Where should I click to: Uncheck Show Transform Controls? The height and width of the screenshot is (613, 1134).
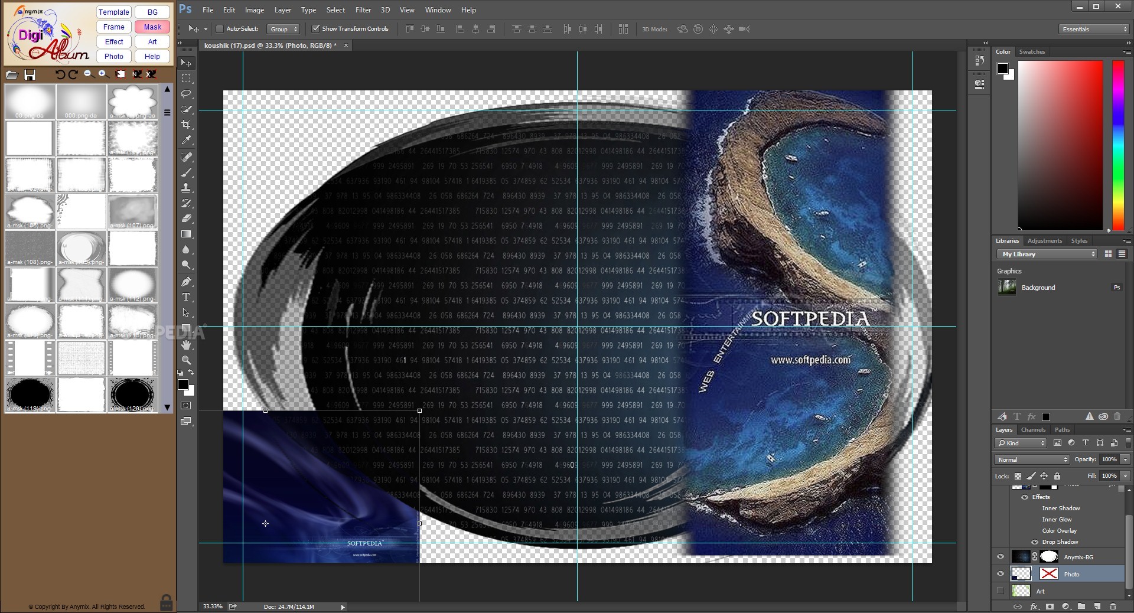click(316, 28)
